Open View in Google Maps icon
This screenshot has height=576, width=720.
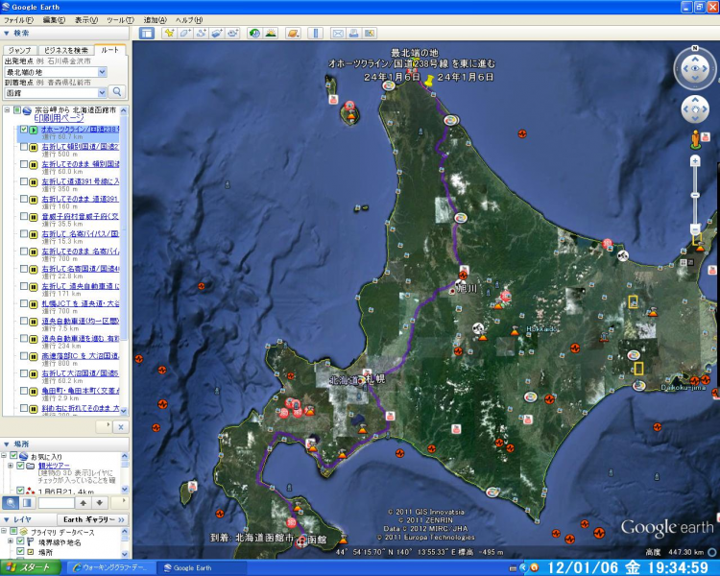click(370, 33)
